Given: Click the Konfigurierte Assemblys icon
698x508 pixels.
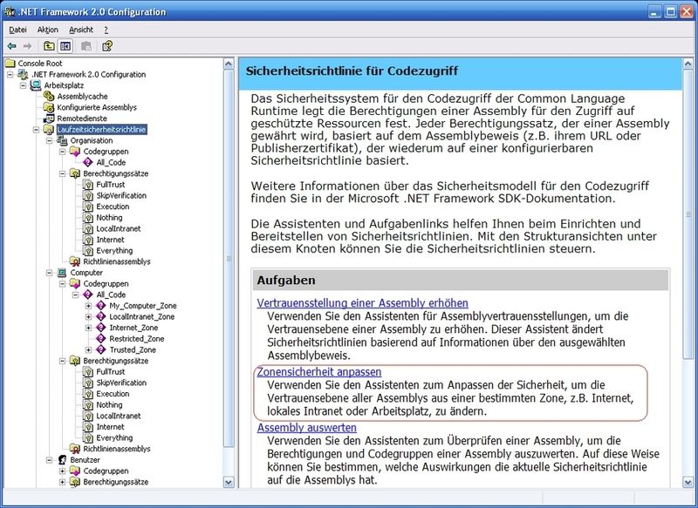Looking at the screenshot, I should [x=49, y=107].
